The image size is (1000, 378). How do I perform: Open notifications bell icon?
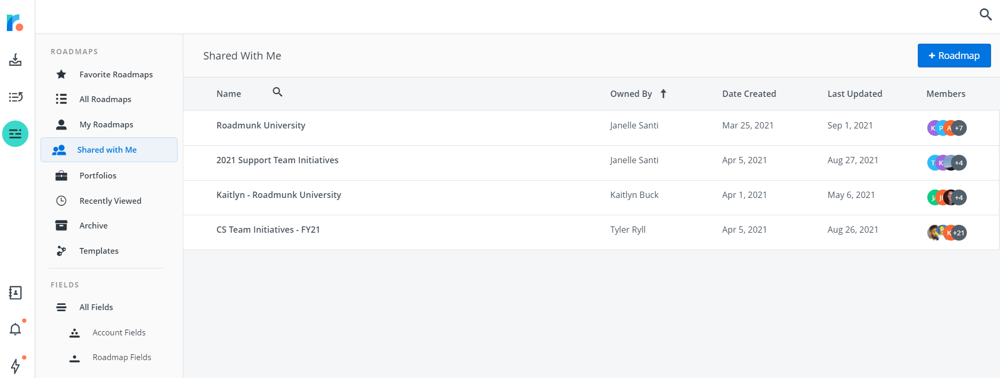[x=15, y=330]
